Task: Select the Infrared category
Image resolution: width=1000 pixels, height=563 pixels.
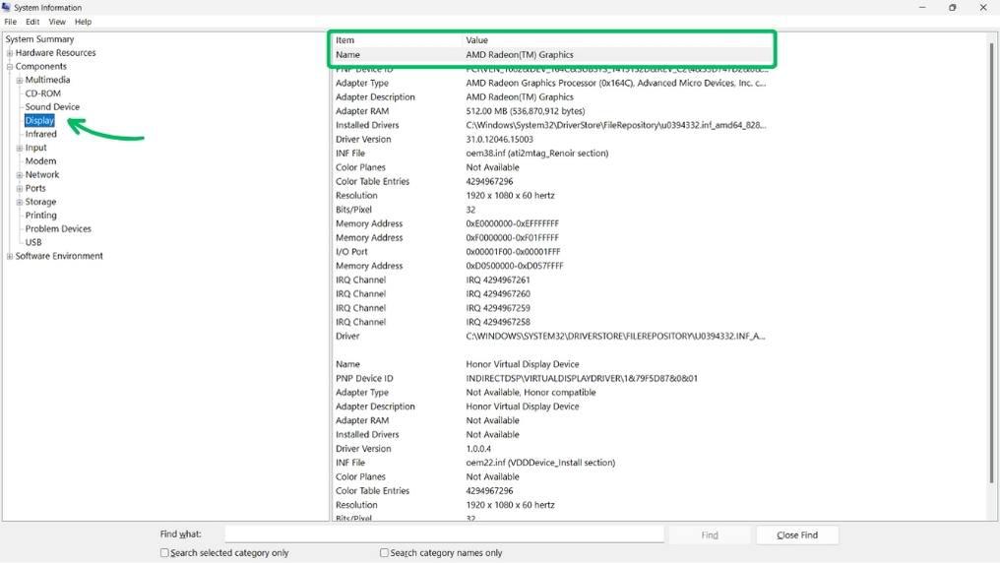Action: (x=40, y=134)
